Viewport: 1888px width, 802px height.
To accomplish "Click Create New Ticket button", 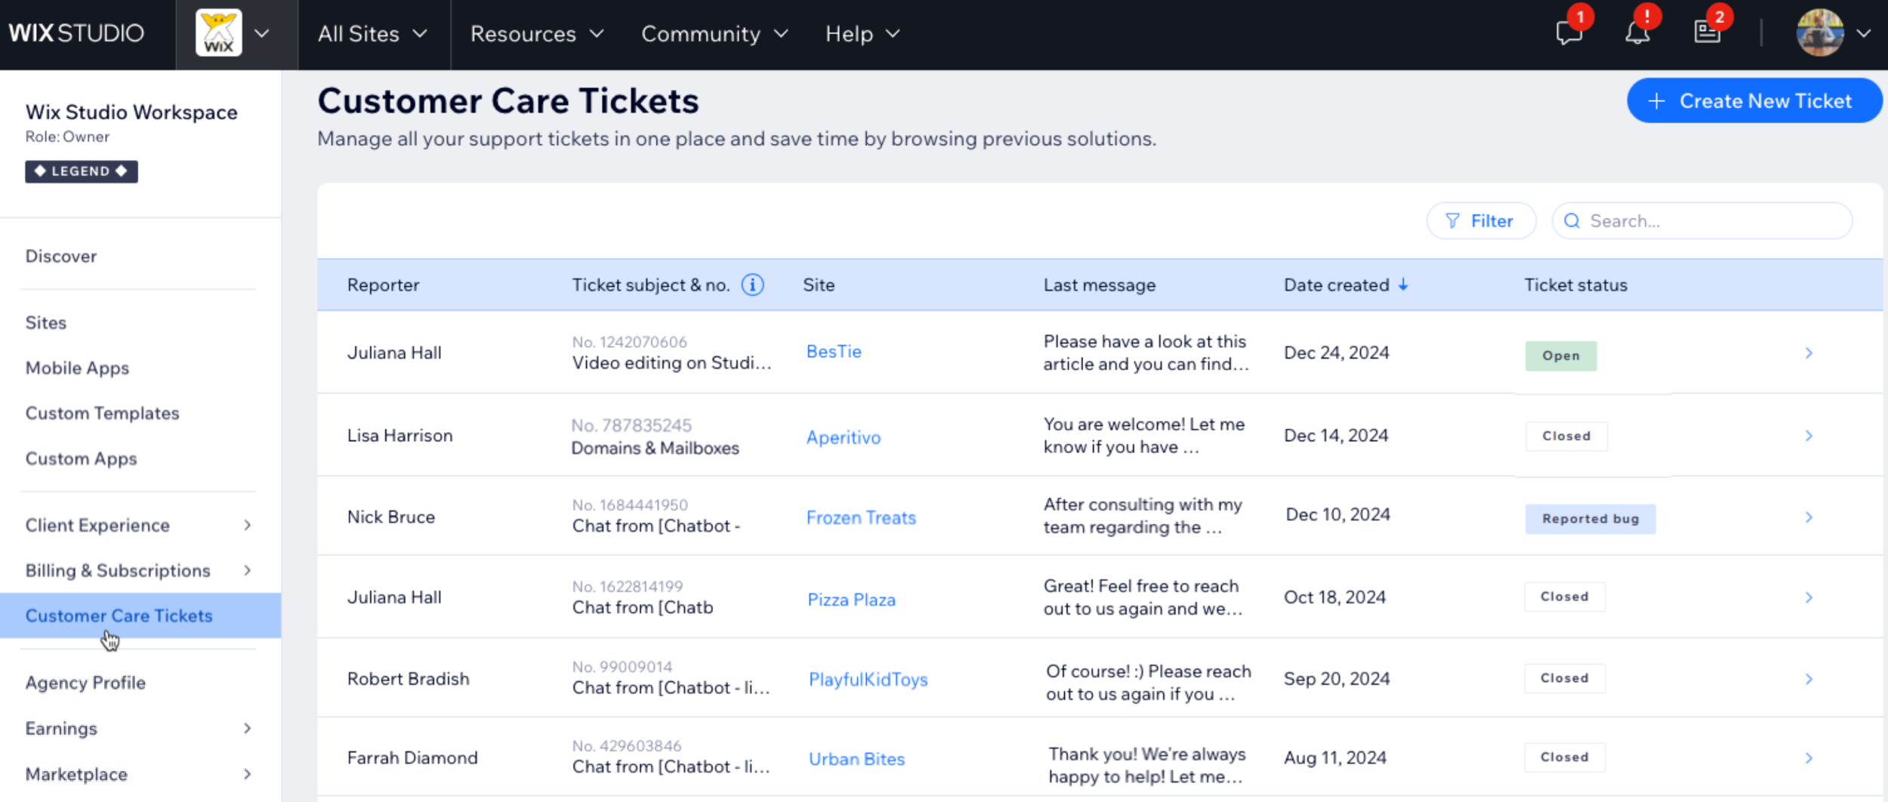I will tap(1753, 100).
